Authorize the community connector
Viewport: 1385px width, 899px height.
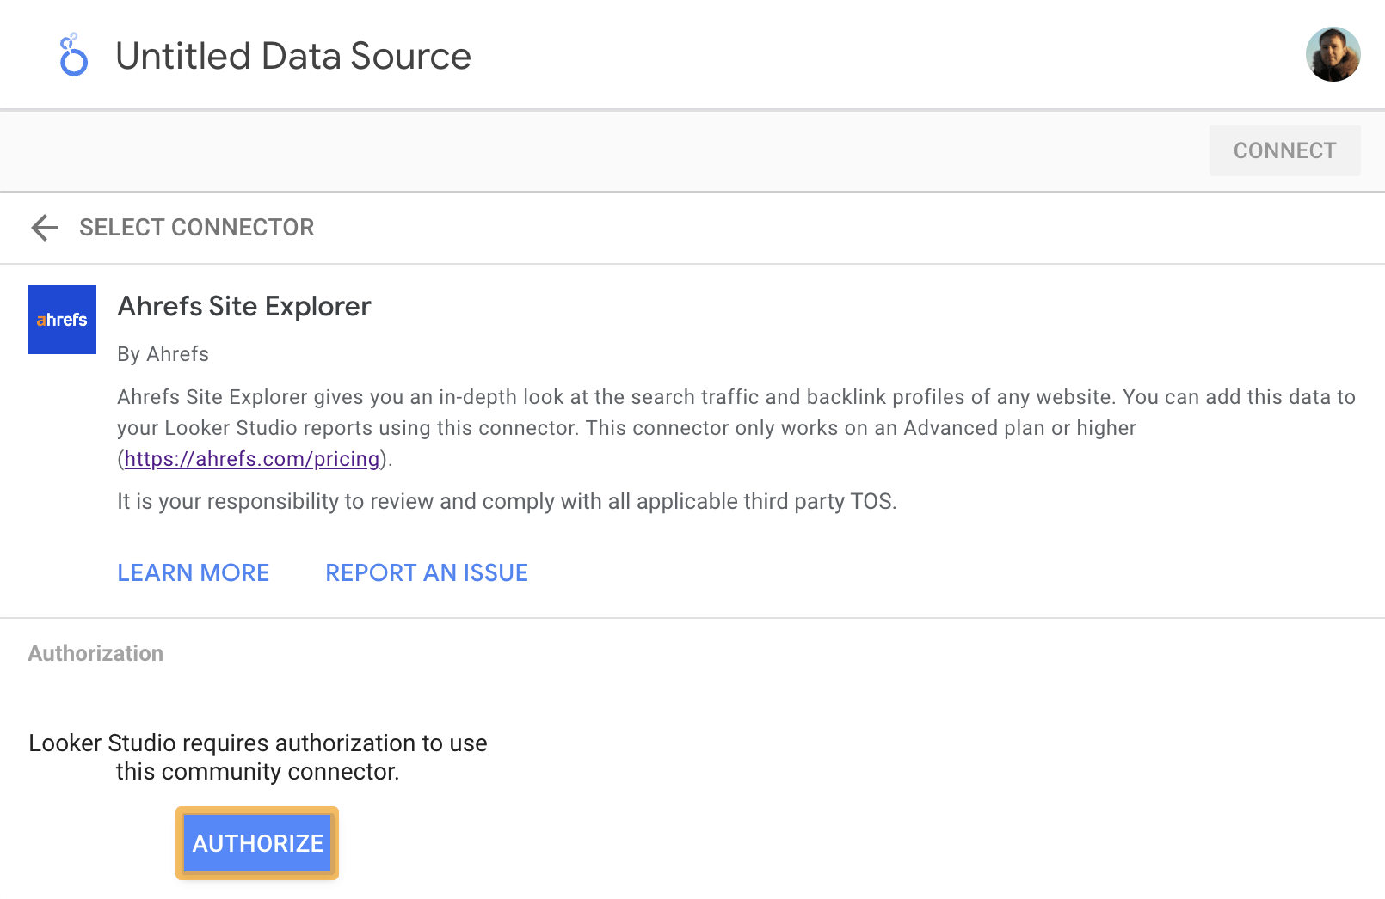click(x=256, y=843)
